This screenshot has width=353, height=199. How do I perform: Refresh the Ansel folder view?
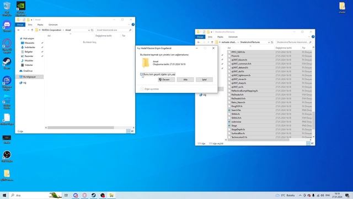[x=92, y=30]
